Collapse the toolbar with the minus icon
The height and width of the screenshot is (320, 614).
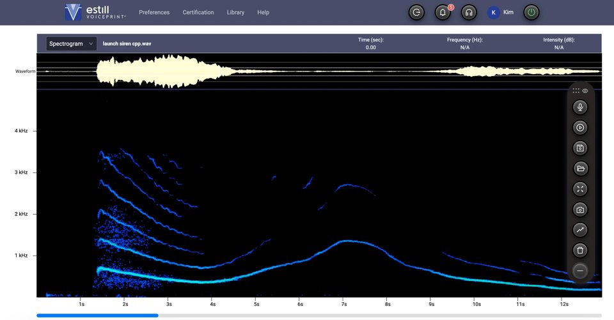(x=580, y=271)
